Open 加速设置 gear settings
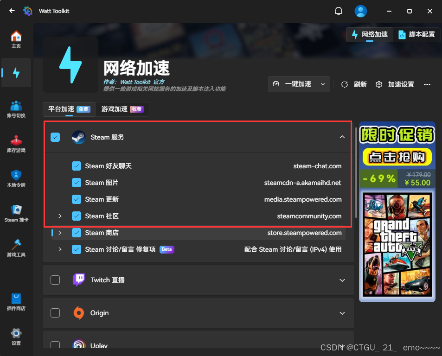442x356 pixels. 395,84
